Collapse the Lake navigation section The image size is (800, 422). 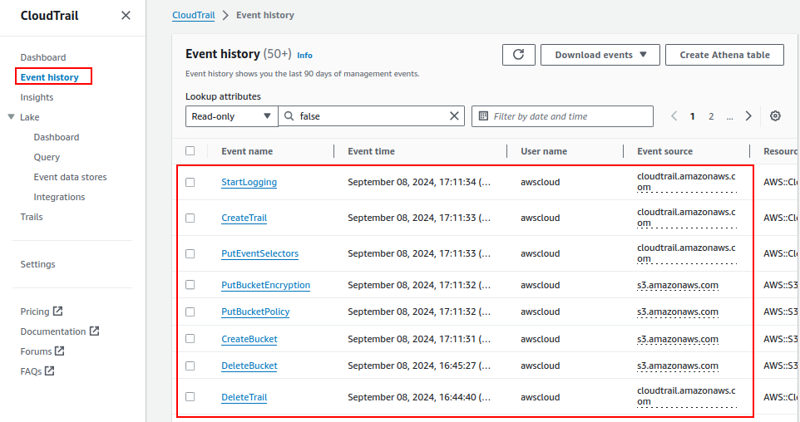11,117
